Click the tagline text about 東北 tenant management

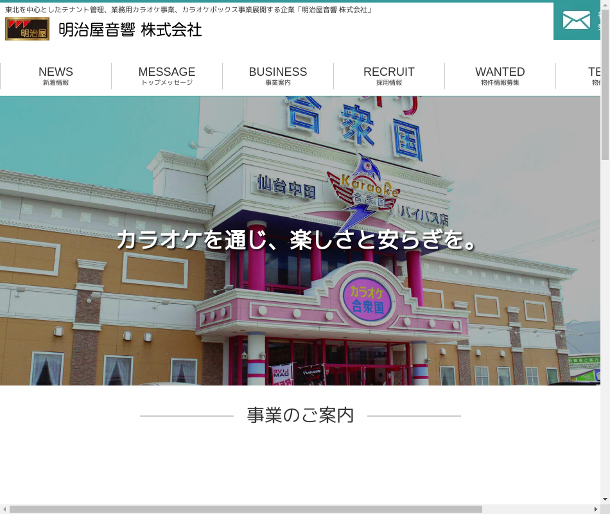pos(188,10)
